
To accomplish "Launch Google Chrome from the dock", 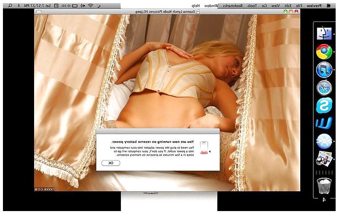I will click(324, 51).
